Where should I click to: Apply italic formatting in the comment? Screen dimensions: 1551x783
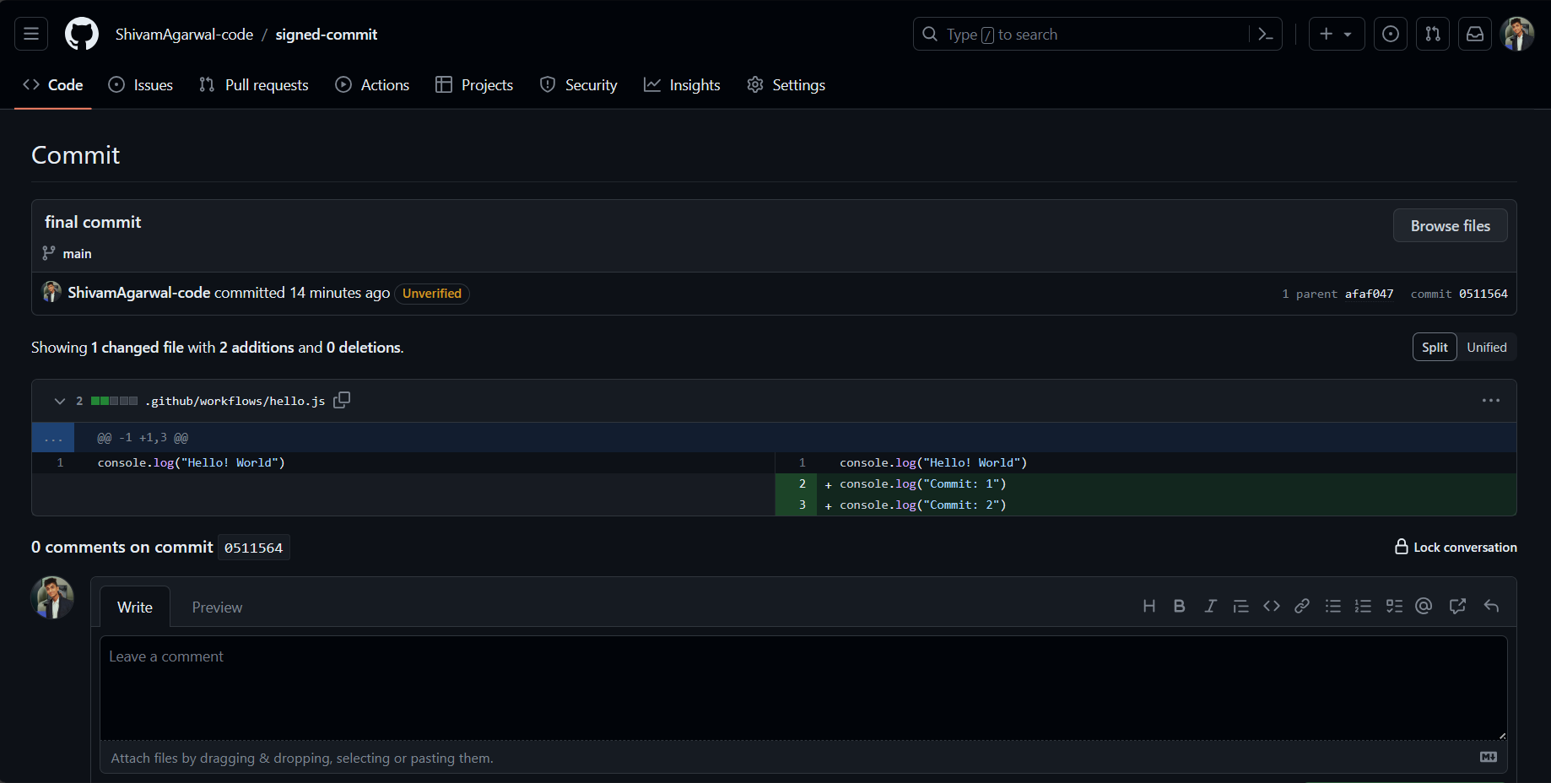(1210, 606)
